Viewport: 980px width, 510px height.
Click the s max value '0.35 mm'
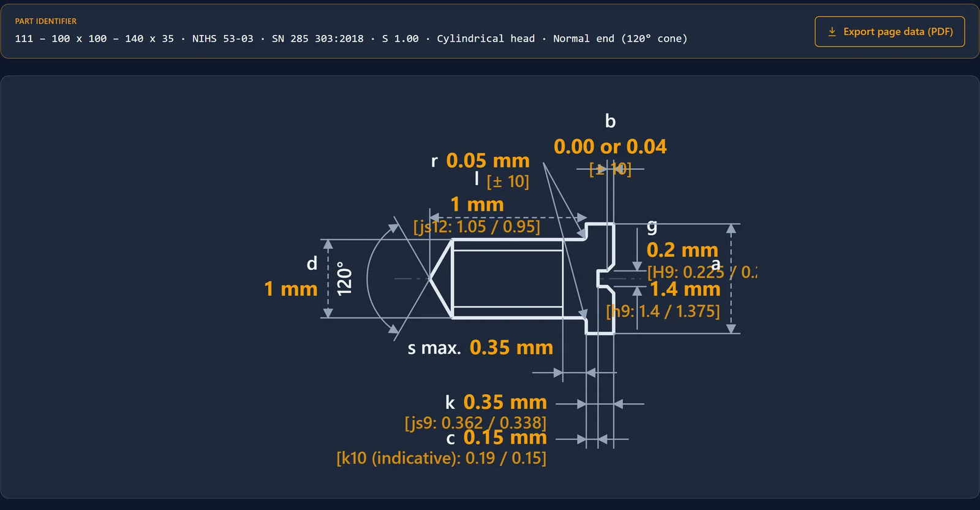511,348
